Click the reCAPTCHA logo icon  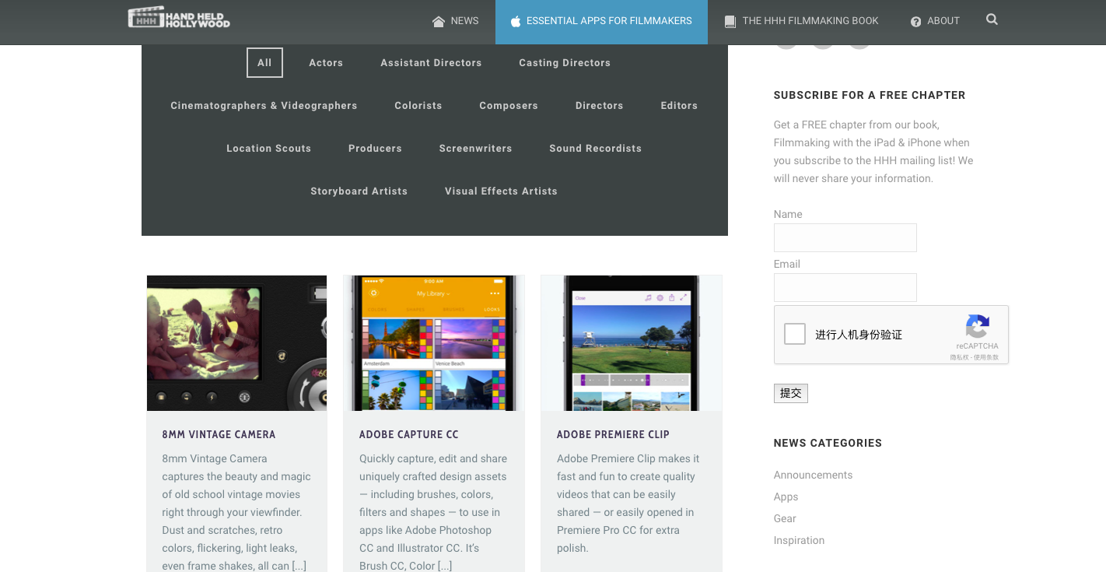pyautogui.click(x=978, y=326)
